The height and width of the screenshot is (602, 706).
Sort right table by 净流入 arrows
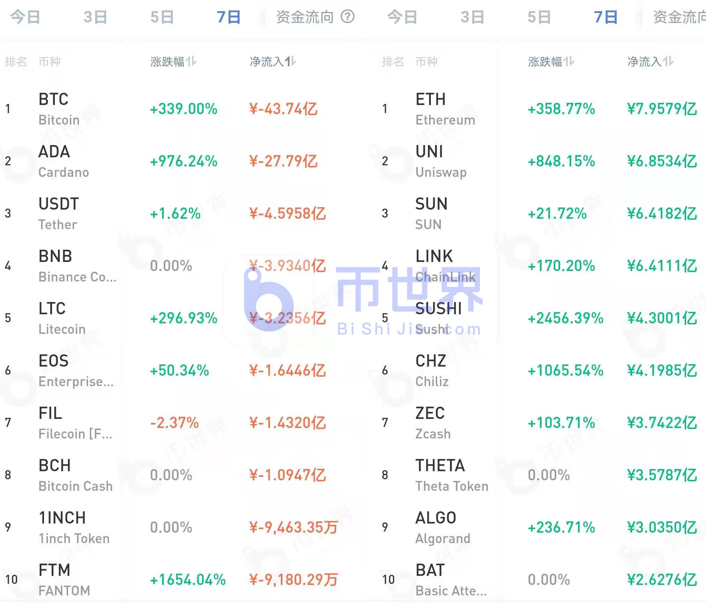pyautogui.click(x=669, y=62)
